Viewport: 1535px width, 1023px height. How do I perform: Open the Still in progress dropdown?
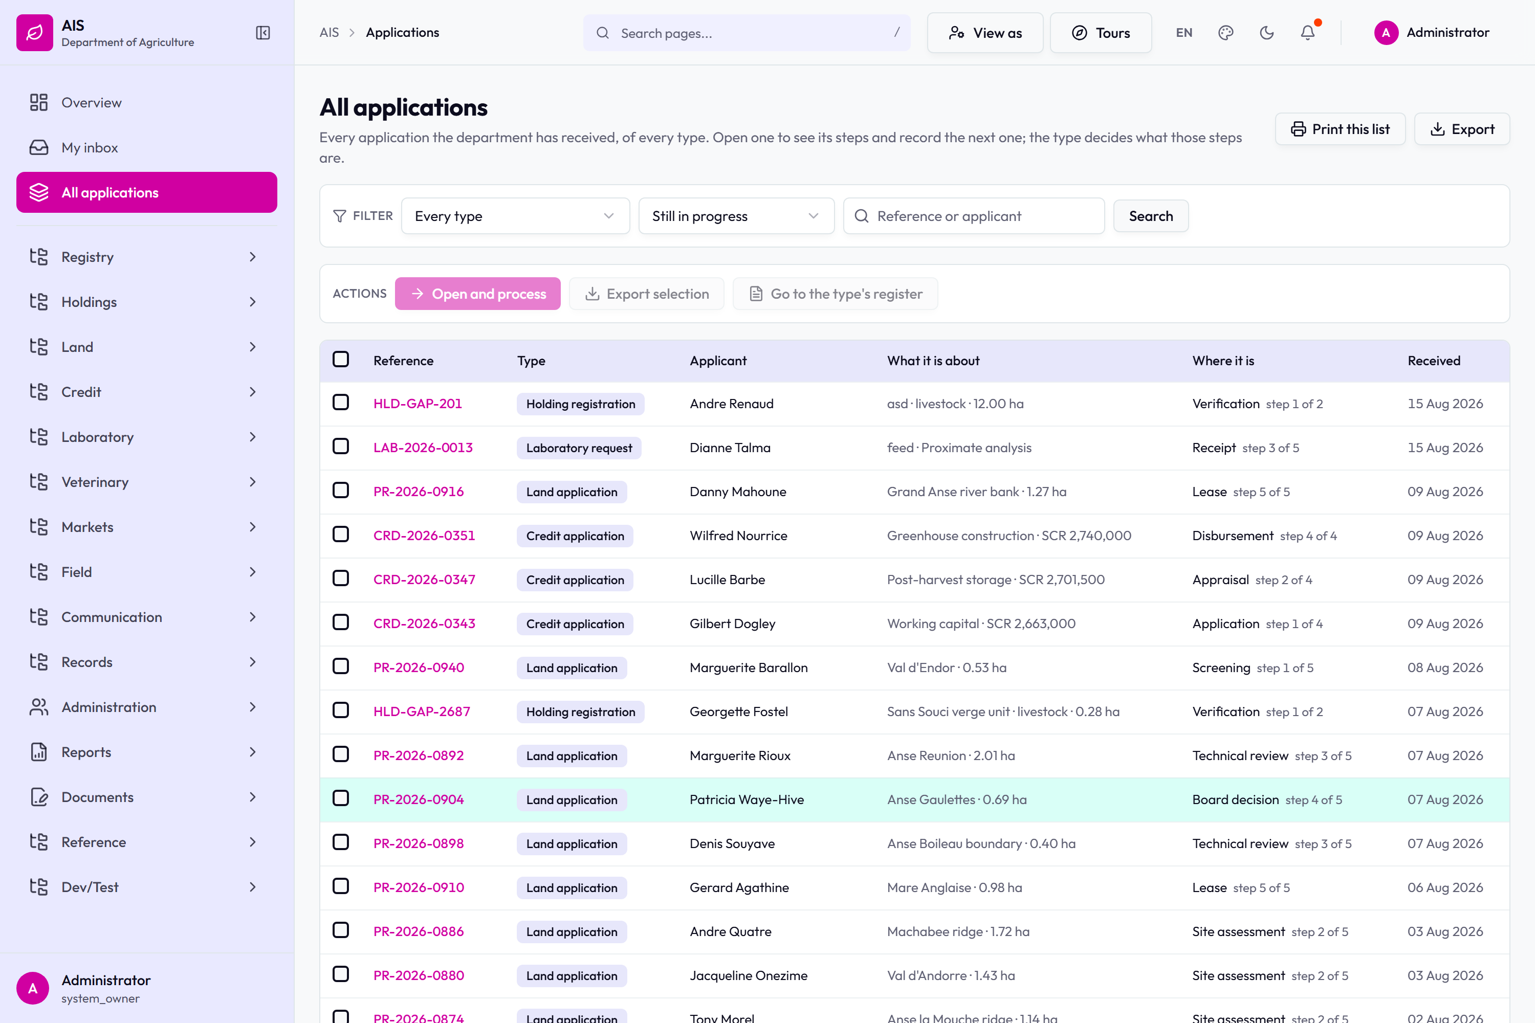pyautogui.click(x=736, y=216)
